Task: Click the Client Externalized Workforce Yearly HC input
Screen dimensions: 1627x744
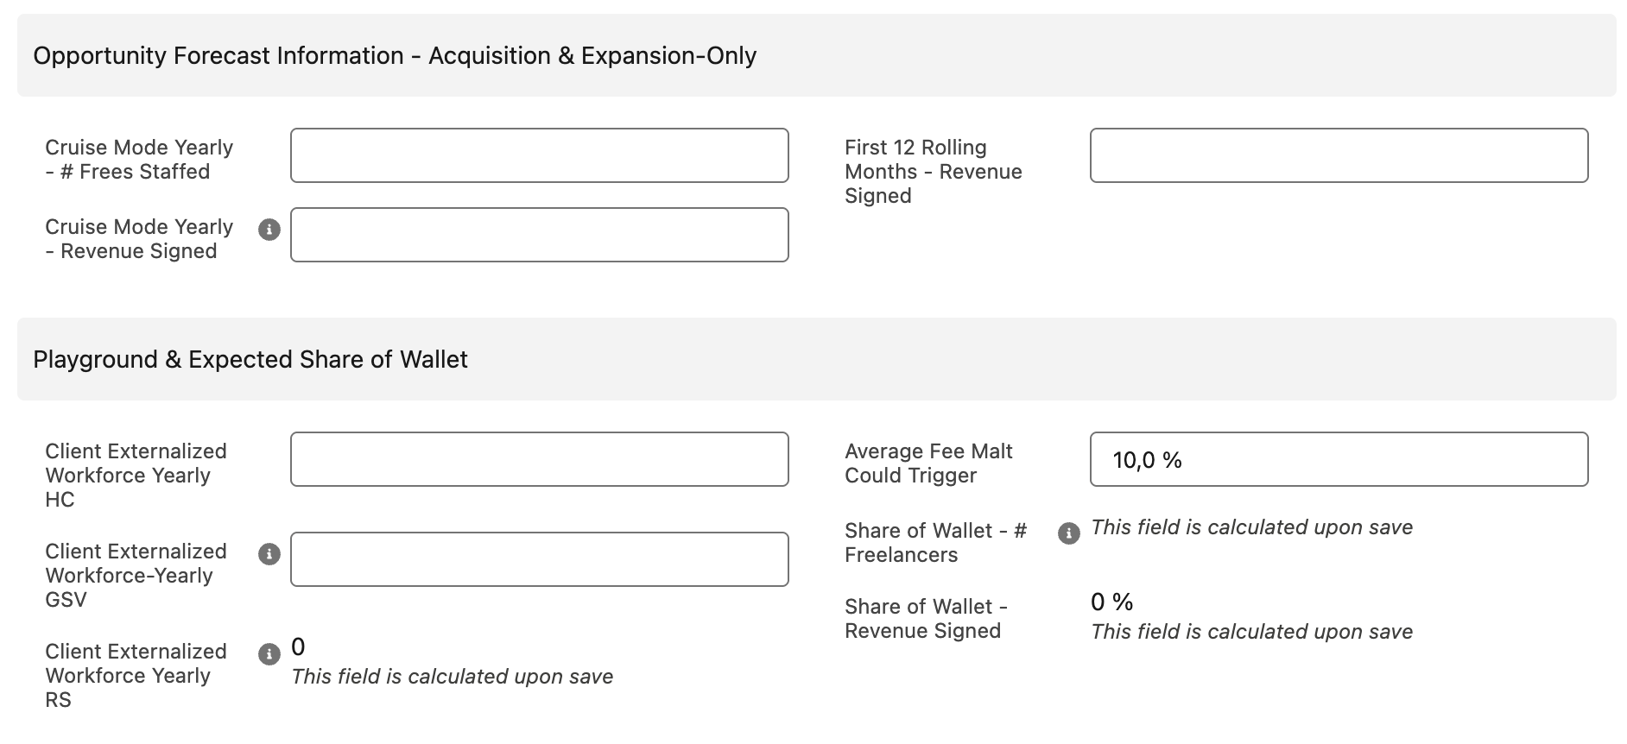Action: point(539,459)
